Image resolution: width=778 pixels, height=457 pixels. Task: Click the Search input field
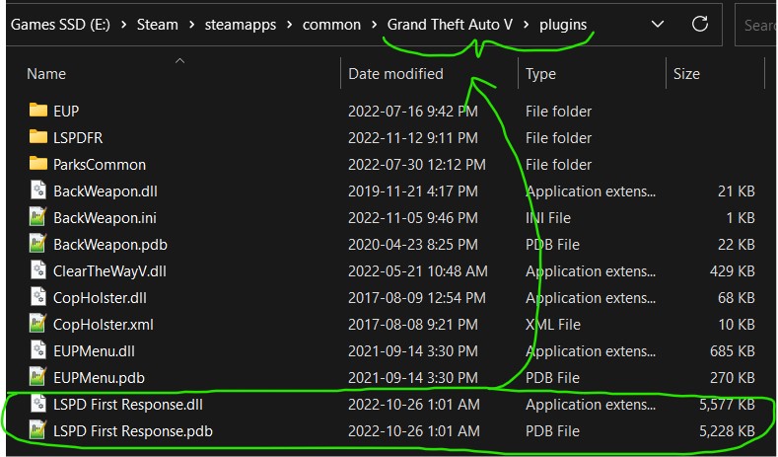756,25
